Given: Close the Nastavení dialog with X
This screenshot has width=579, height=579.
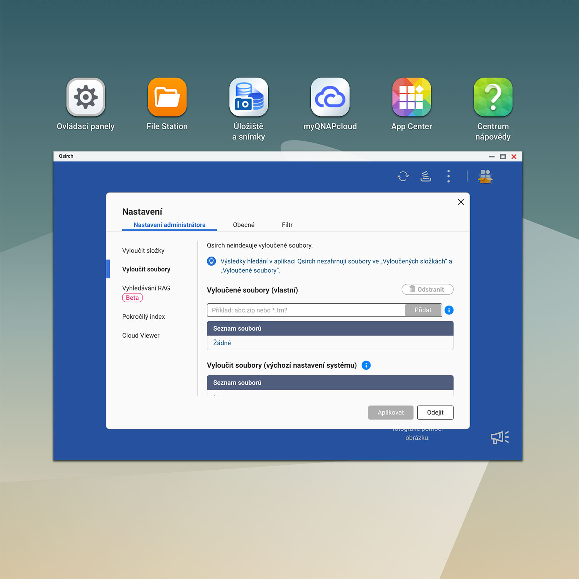Looking at the screenshot, I should pyautogui.click(x=460, y=202).
